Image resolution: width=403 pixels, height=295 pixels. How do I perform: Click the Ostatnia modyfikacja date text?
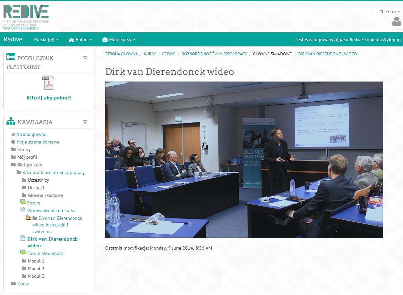point(159,248)
